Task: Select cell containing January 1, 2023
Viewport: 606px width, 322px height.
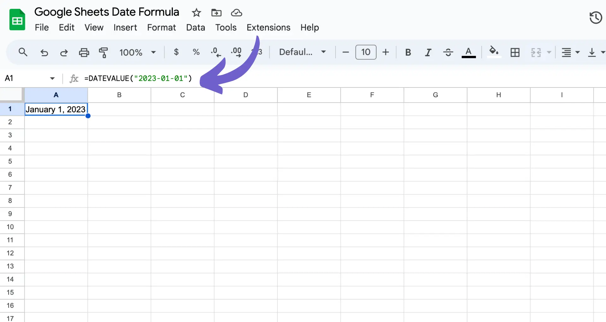Action: coord(56,109)
